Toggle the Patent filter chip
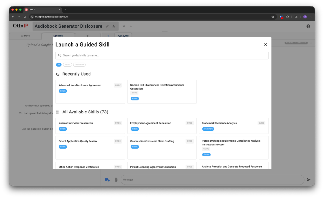The image size is (324, 198). click(x=67, y=65)
